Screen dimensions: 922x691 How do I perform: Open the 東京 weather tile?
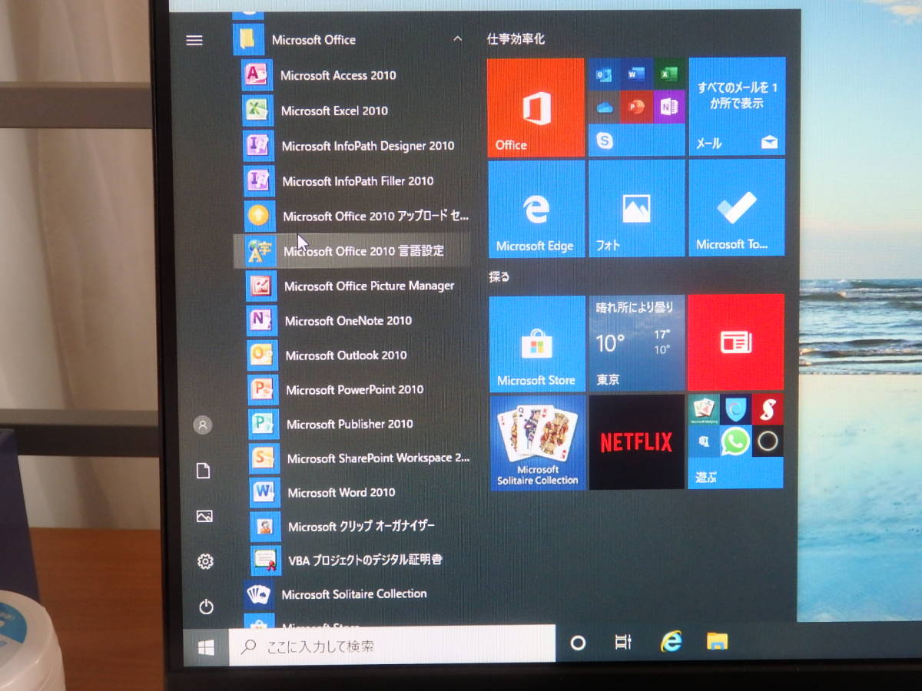point(636,342)
